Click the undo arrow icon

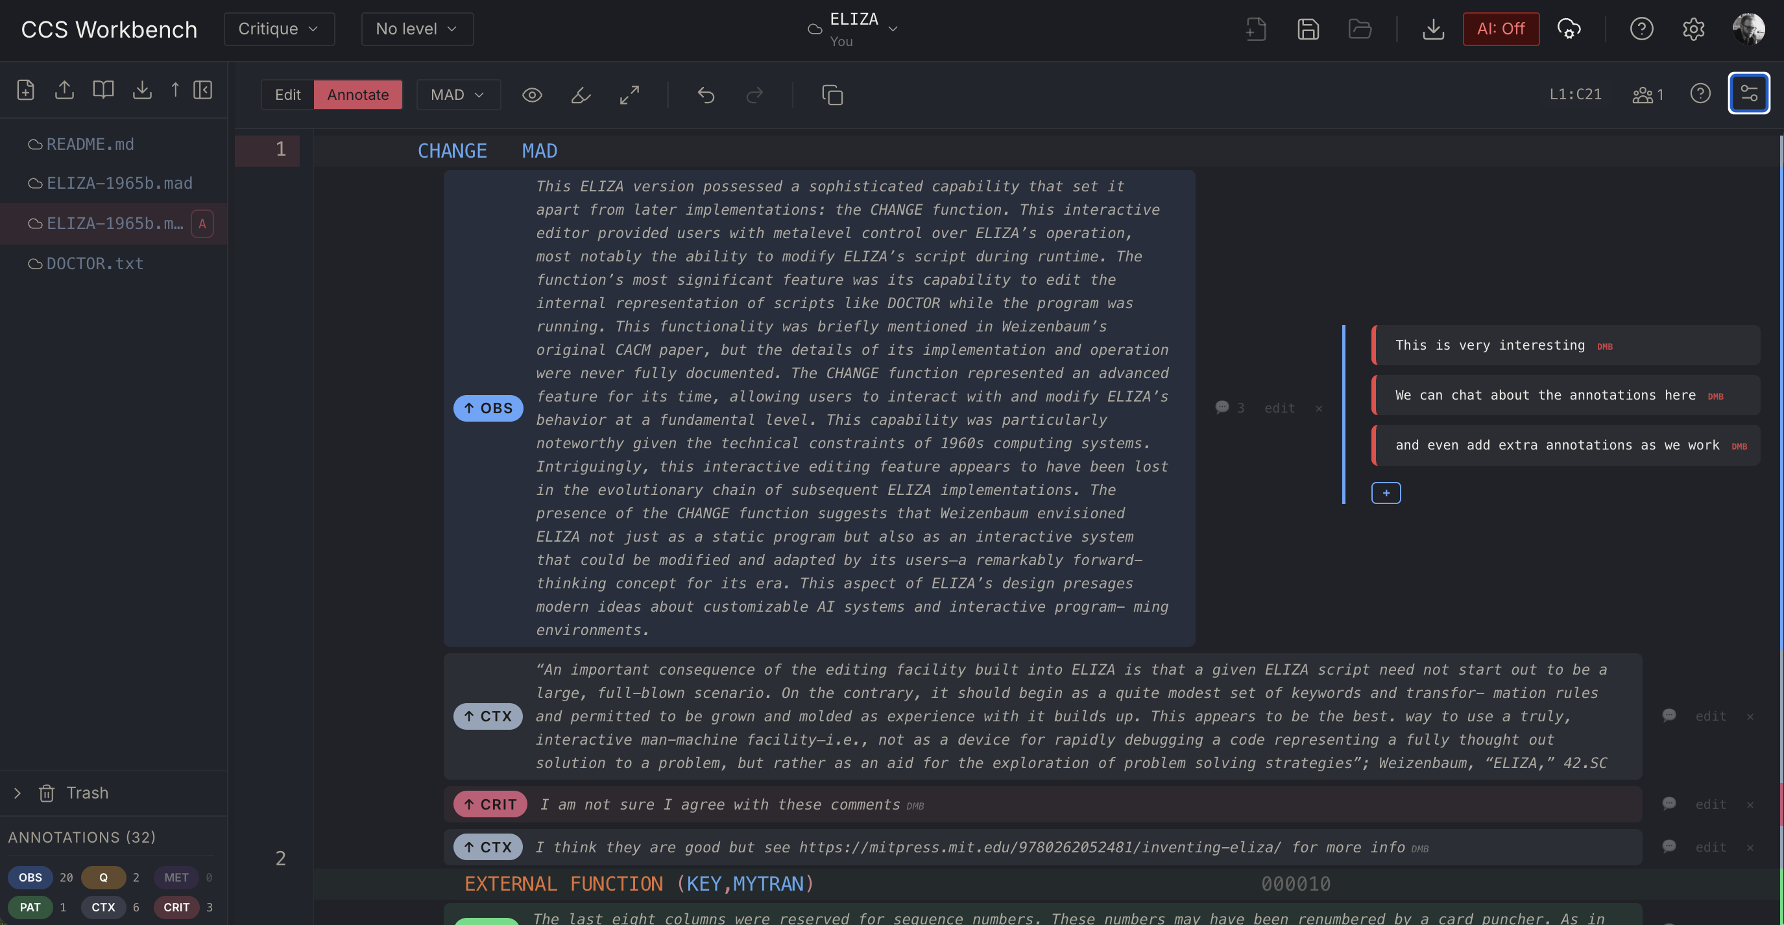705,95
